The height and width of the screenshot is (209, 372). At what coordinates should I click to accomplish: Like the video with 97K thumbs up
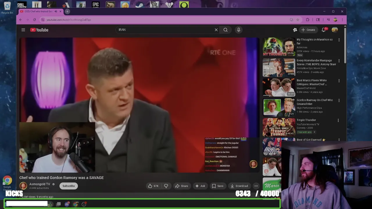(x=153, y=186)
